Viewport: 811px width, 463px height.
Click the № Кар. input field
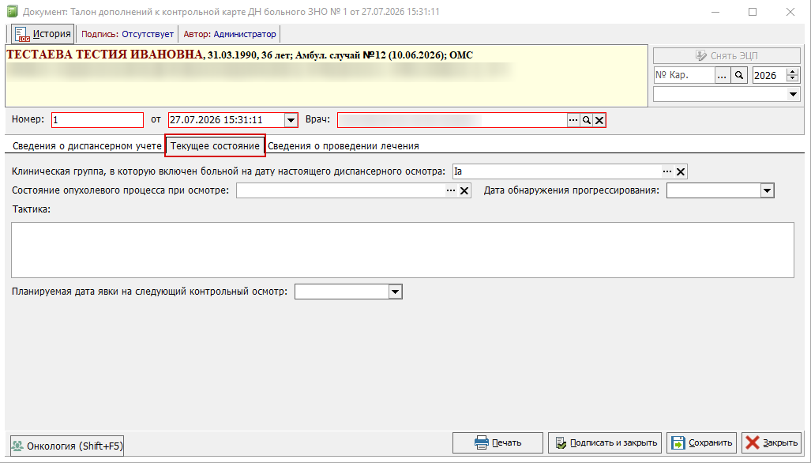[x=684, y=75]
